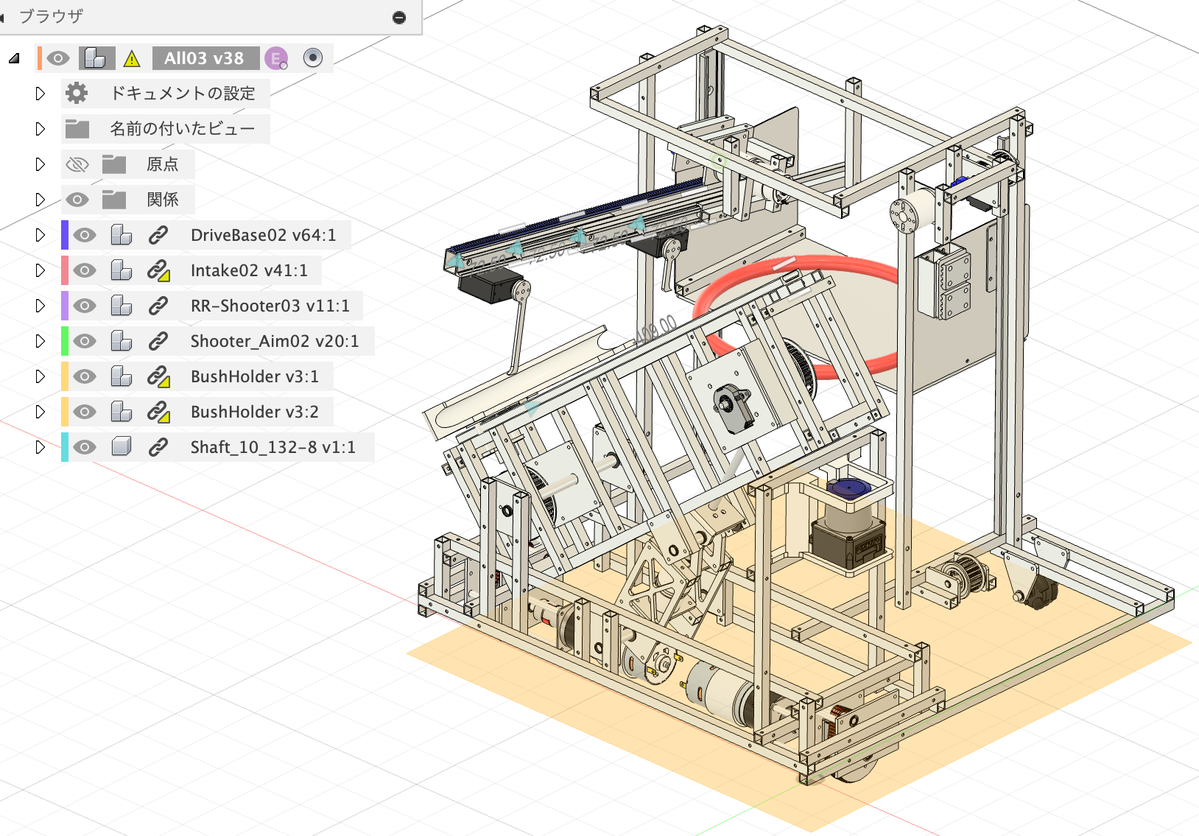Image resolution: width=1199 pixels, height=836 pixels.
Task: Select BushHolder v3:1 in the browser tree
Action: [254, 376]
